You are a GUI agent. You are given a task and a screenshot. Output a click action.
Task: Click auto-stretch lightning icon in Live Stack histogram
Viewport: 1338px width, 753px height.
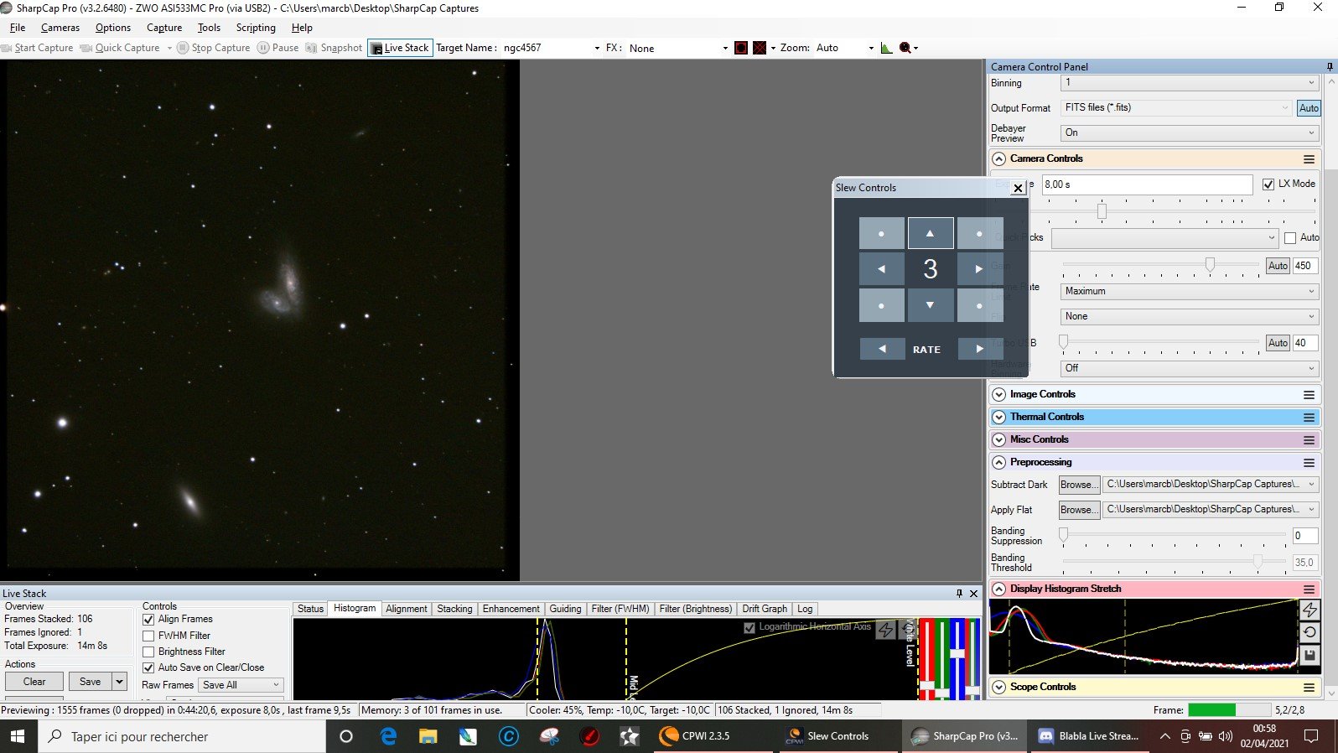coord(886,629)
